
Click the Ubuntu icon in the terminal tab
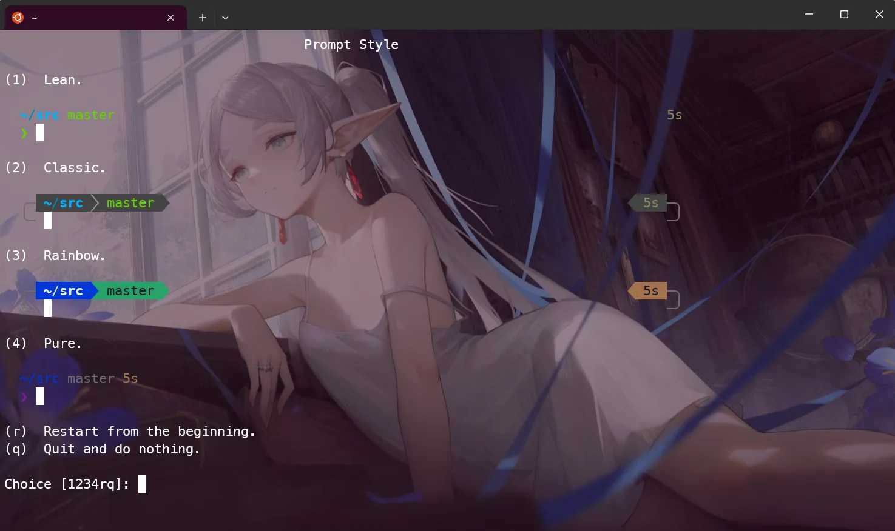[18, 18]
